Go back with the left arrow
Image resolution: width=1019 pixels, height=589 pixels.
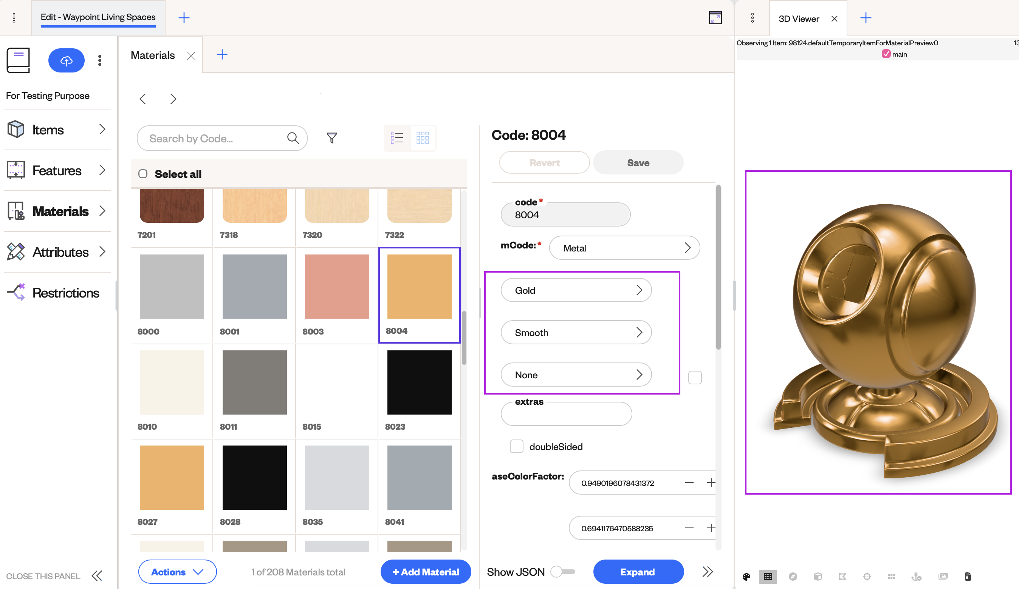pyautogui.click(x=143, y=99)
